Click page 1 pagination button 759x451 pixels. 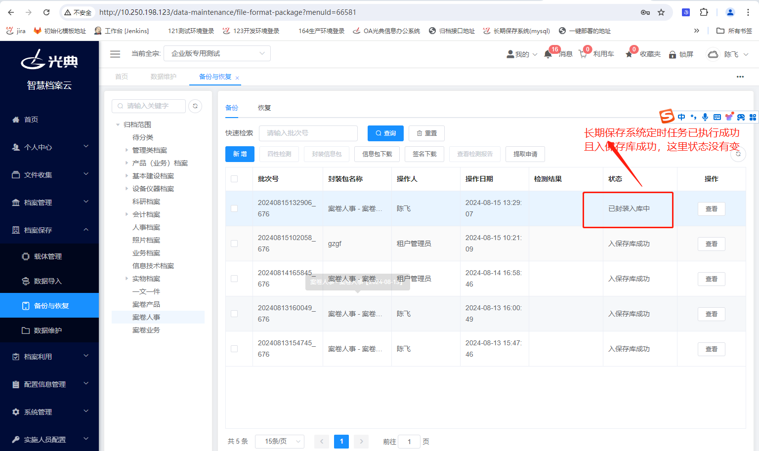[341, 442]
